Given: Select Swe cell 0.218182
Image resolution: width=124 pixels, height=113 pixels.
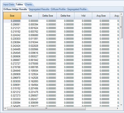Looking at the screenshot, I should click(x=12, y=32).
